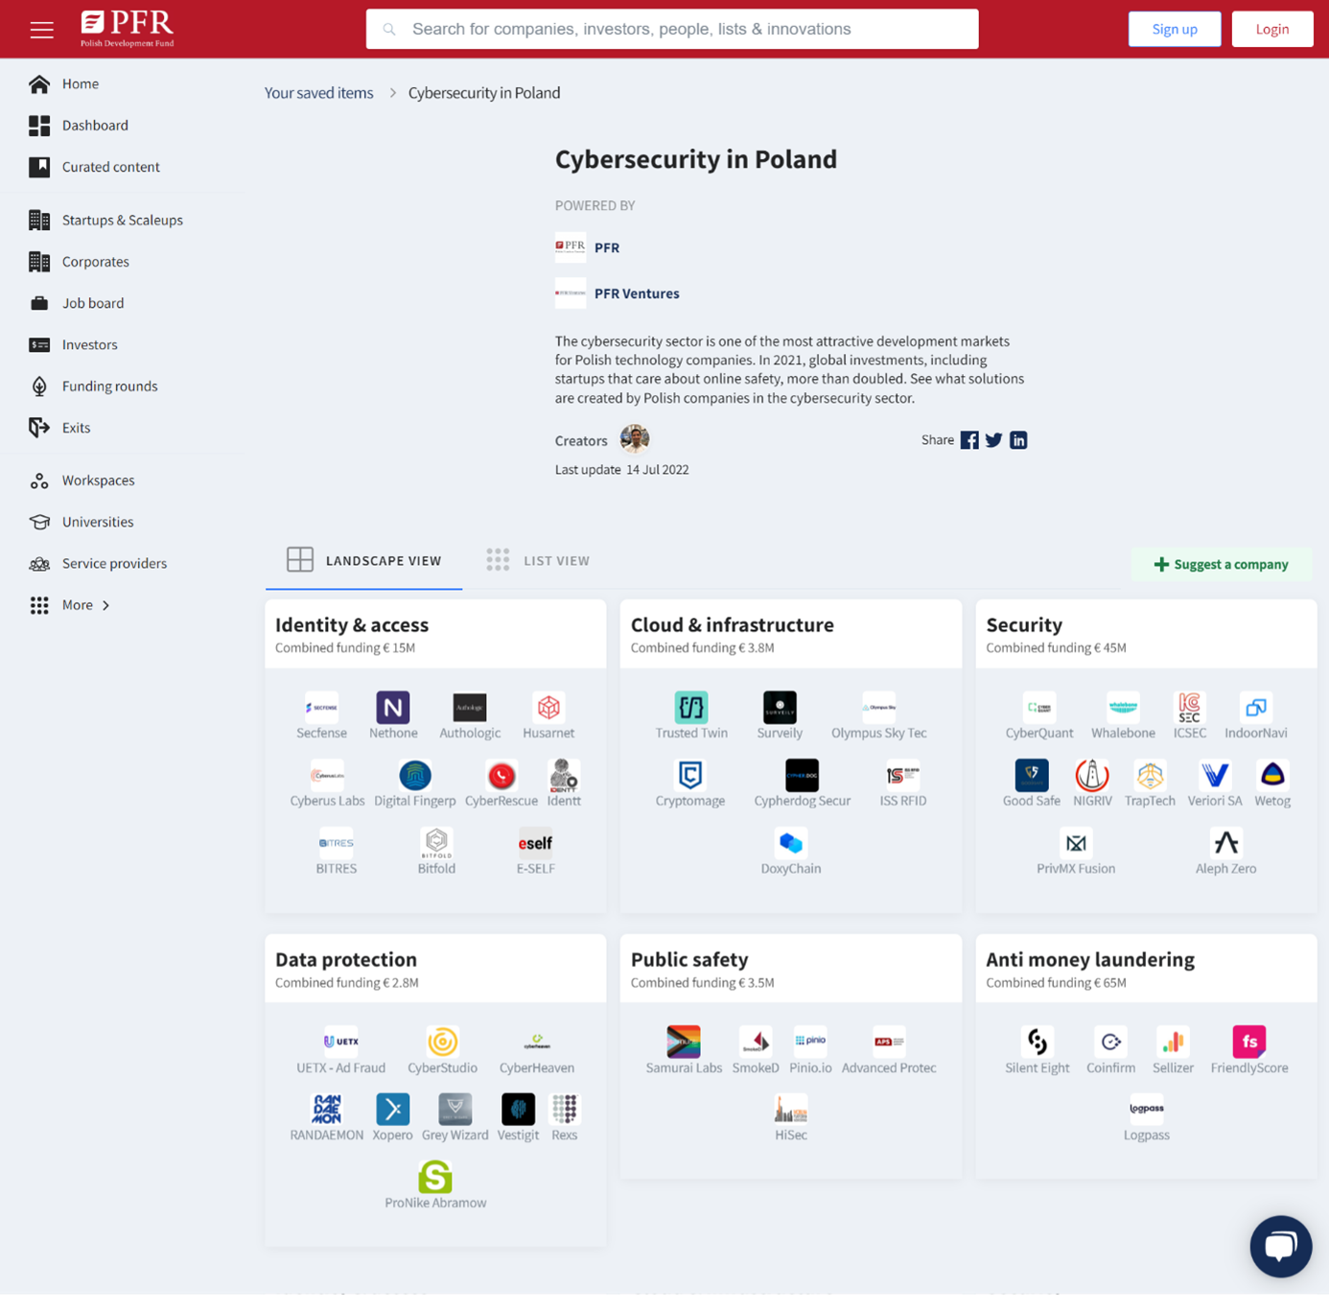Share the list on Twitter
The image size is (1329, 1310).
[993, 440]
